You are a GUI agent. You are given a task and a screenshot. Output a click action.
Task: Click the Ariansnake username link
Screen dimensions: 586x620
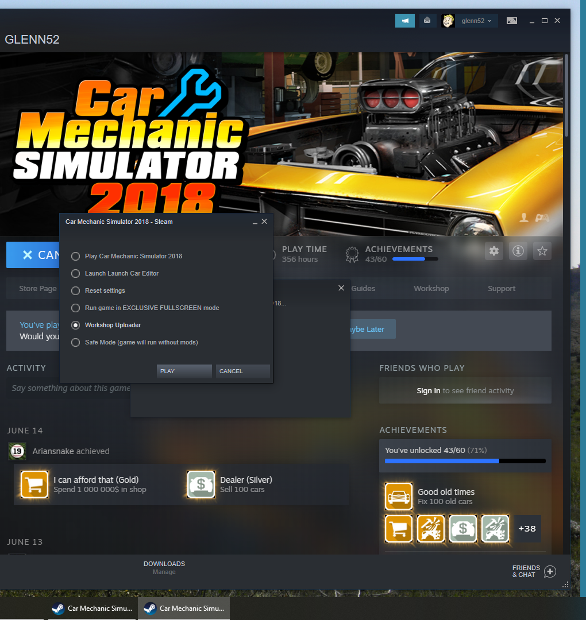pyautogui.click(x=53, y=451)
